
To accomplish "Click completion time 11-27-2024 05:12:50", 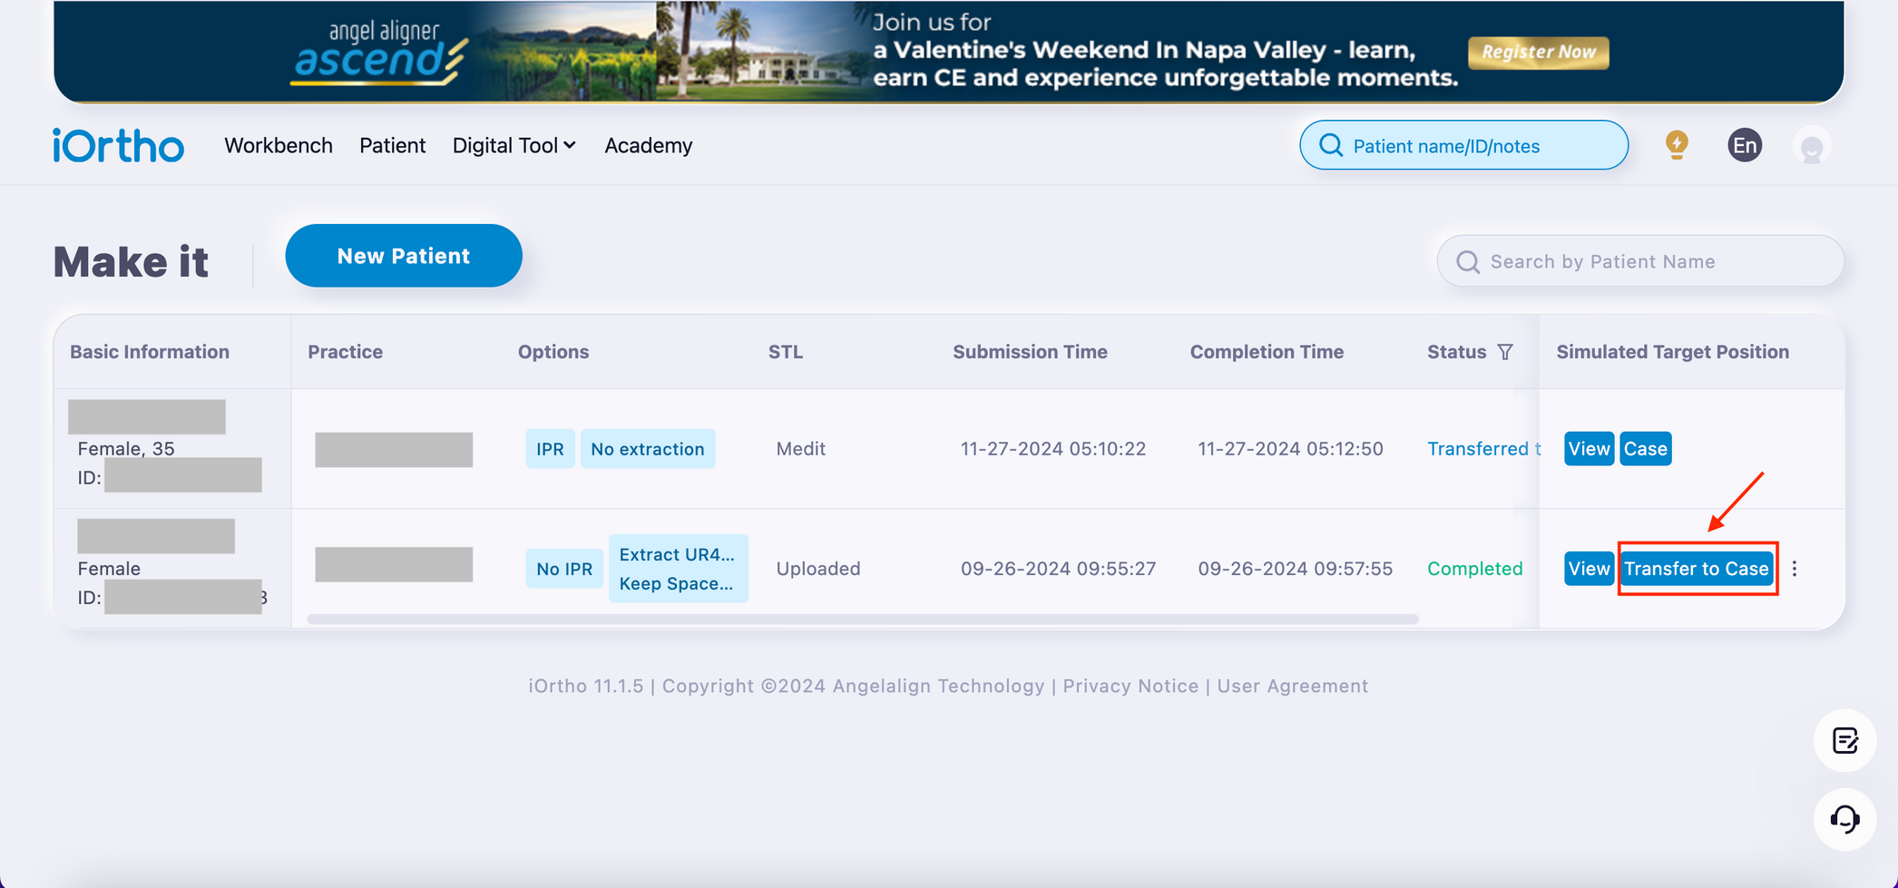I will pyautogui.click(x=1290, y=449).
